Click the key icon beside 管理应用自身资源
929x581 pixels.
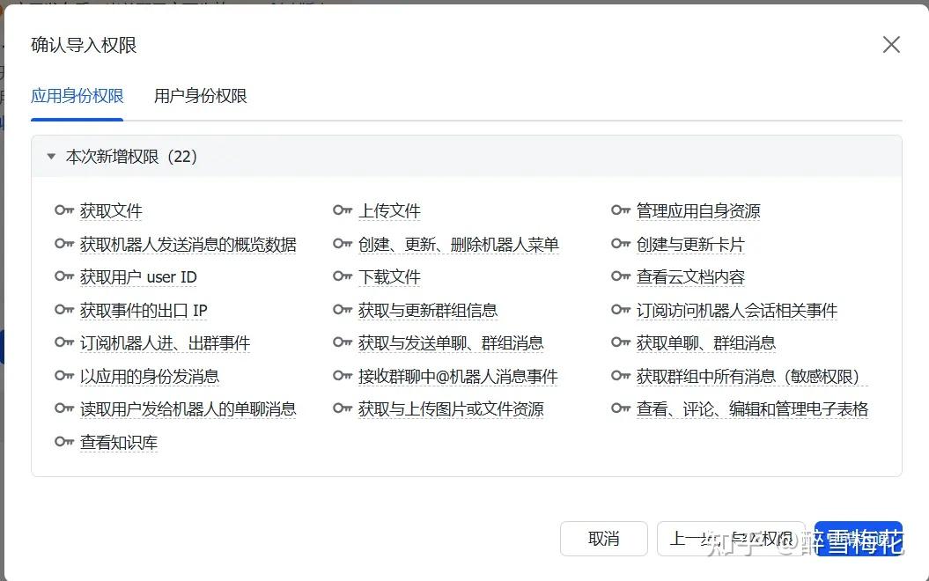(x=621, y=210)
